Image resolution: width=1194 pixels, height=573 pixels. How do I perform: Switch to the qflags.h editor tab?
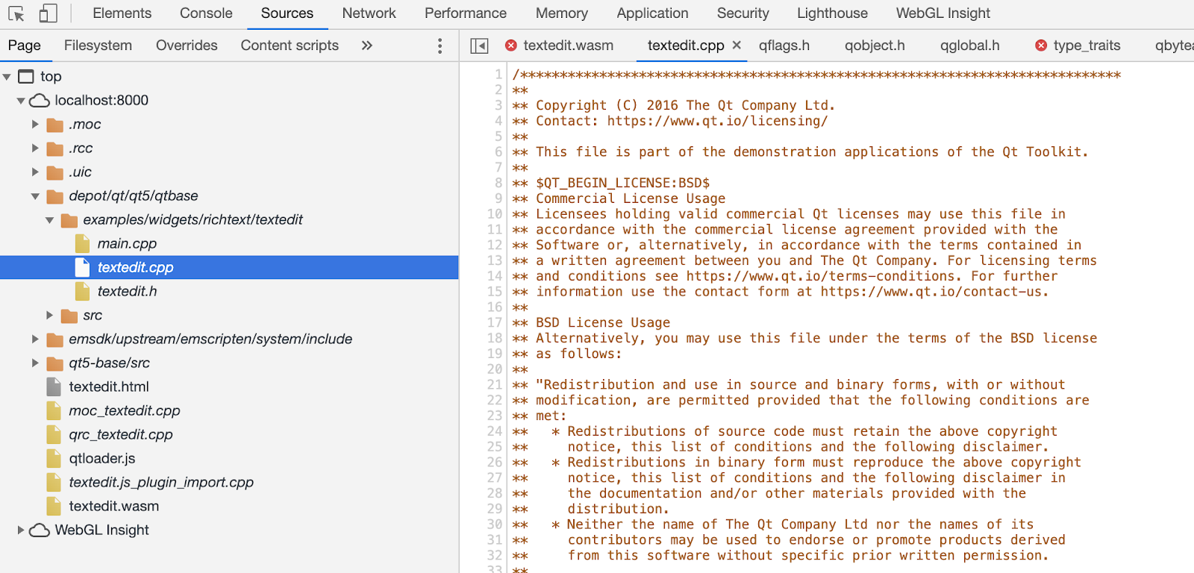(784, 46)
